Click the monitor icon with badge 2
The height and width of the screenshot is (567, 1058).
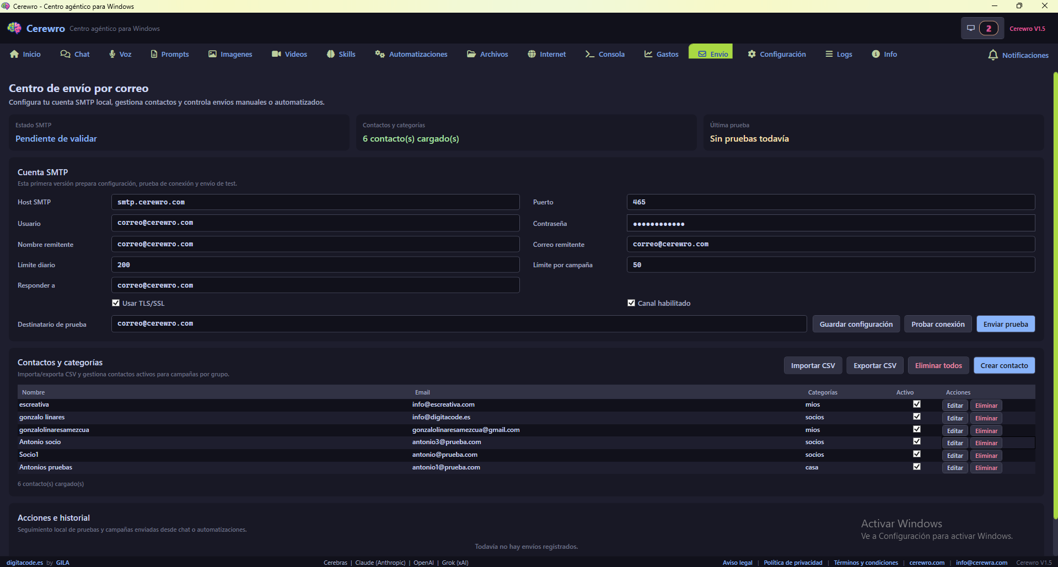point(971,28)
